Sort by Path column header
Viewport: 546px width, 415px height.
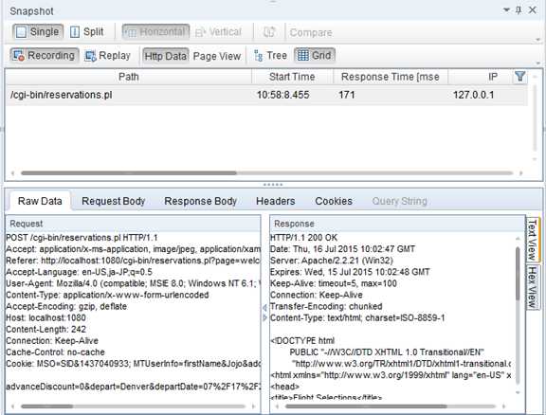pyautogui.click(x=129, y=77)
